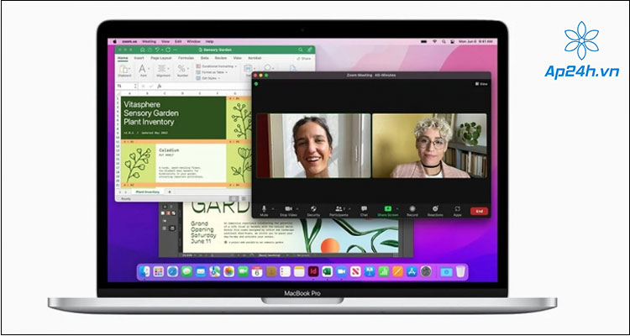Open Photos from the Dock
Screen dimensions: 630x336
228,271
